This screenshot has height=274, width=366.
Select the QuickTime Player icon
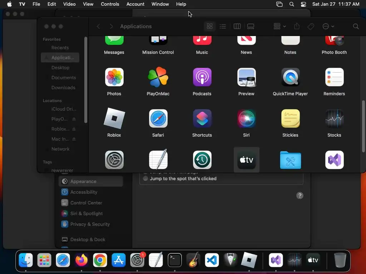point(290,77)
